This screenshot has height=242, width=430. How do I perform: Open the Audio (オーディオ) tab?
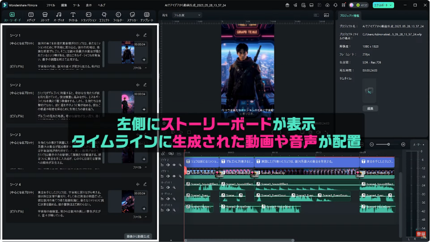point(58,17)
